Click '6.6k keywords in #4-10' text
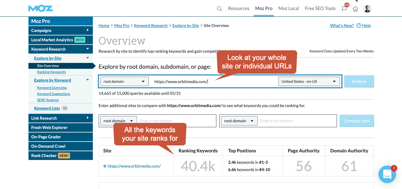This screenshot has height=189, width=402. [249, 170]
